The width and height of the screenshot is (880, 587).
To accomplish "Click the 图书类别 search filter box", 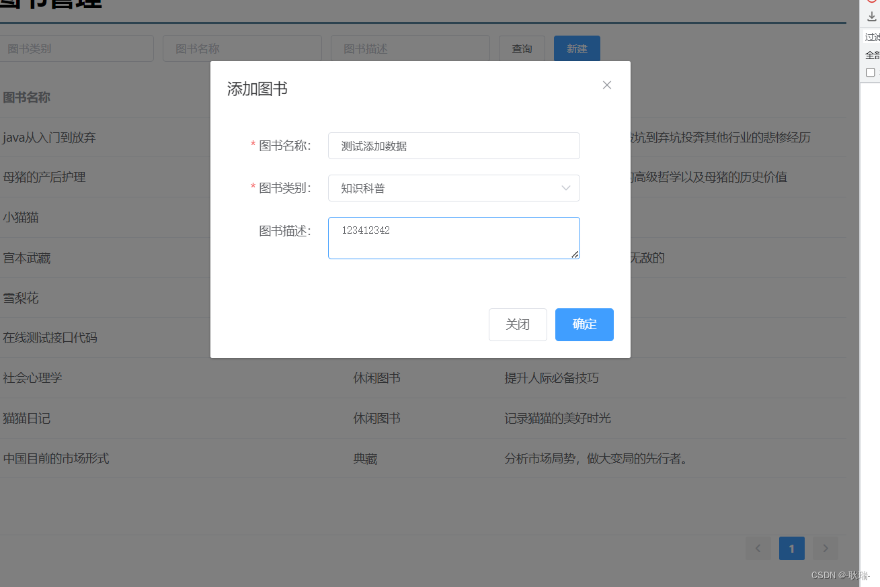I will point(75,48).
